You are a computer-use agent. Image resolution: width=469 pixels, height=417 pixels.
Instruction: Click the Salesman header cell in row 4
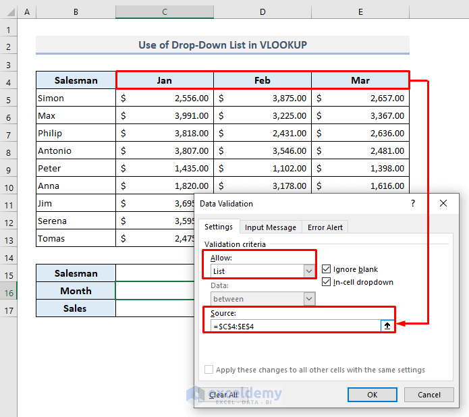tap(76, 80)
